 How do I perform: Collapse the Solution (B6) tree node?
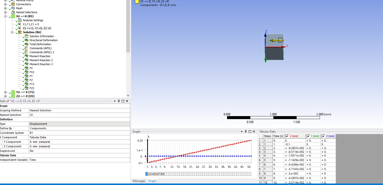tap(12, 32)
